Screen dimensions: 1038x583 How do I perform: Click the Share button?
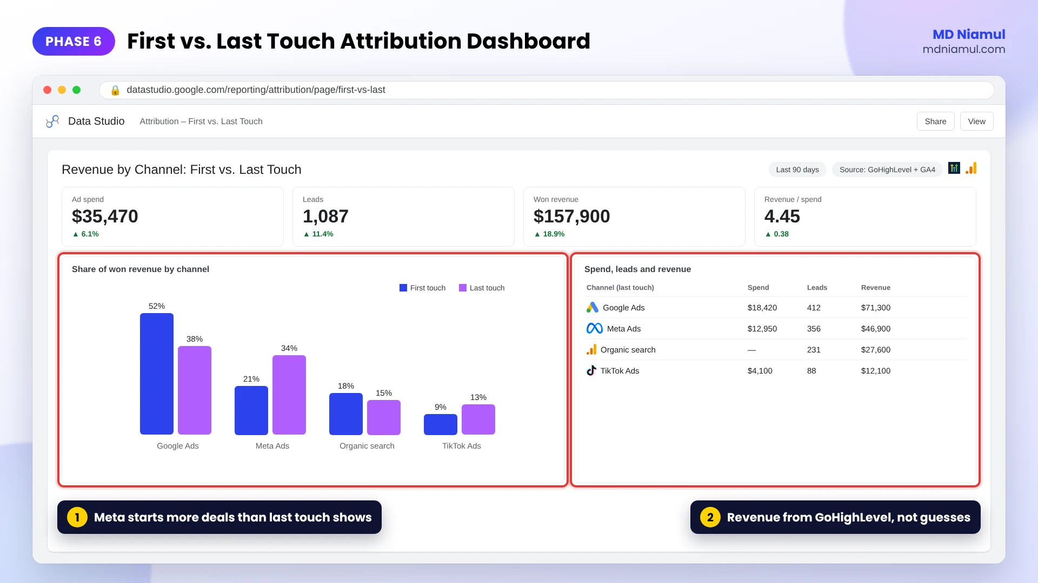(935, 121)
